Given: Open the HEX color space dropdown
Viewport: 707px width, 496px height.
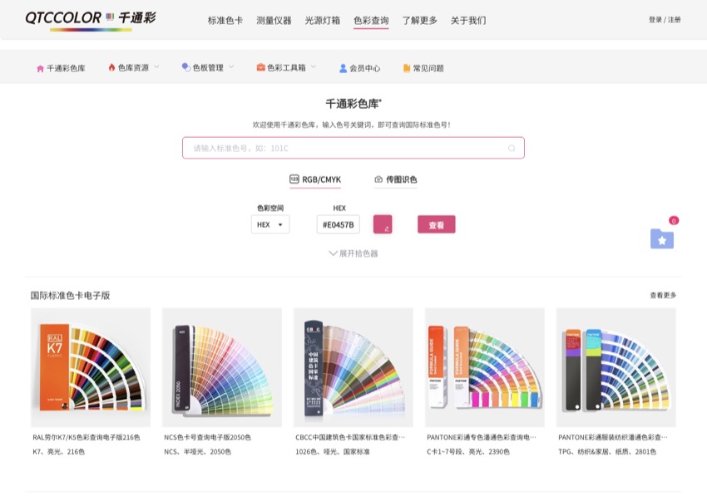Looking at the screenshot, I should coord(270,224).
